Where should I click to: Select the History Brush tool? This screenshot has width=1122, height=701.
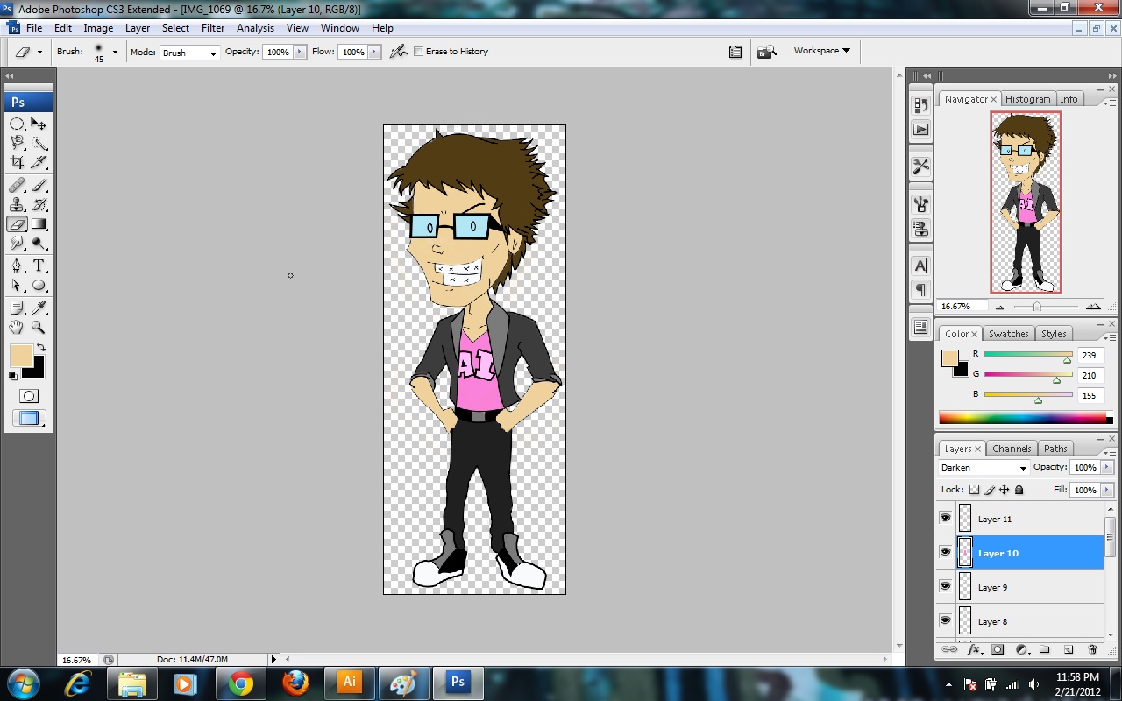39,205
